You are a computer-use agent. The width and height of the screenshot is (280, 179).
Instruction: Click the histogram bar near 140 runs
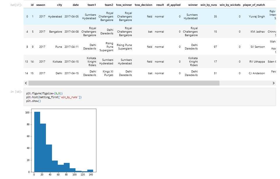pos(90,171)
